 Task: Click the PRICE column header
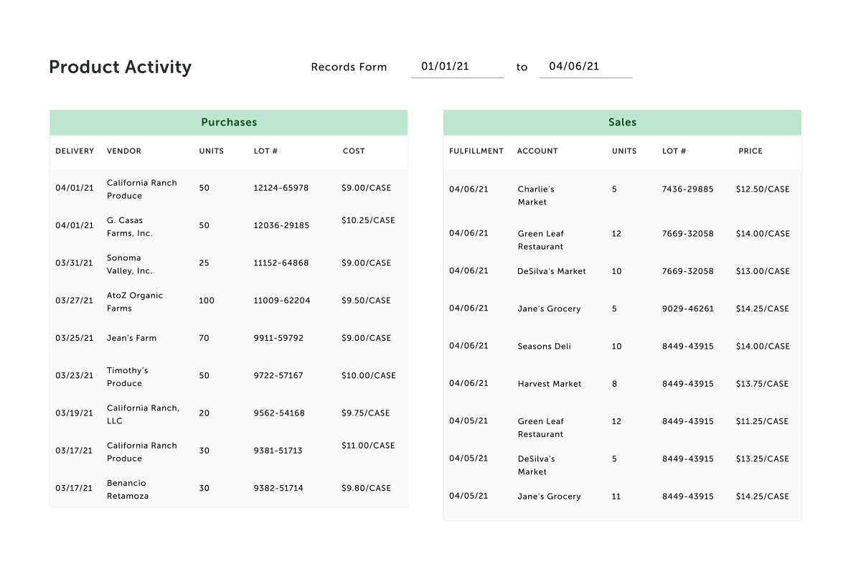[751, 151]
